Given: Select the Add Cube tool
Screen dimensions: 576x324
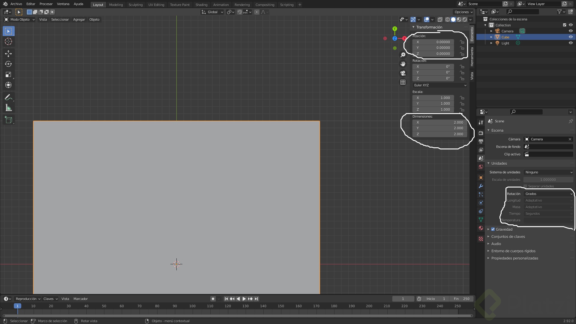Looking at the screenshot, I should 8,120.
